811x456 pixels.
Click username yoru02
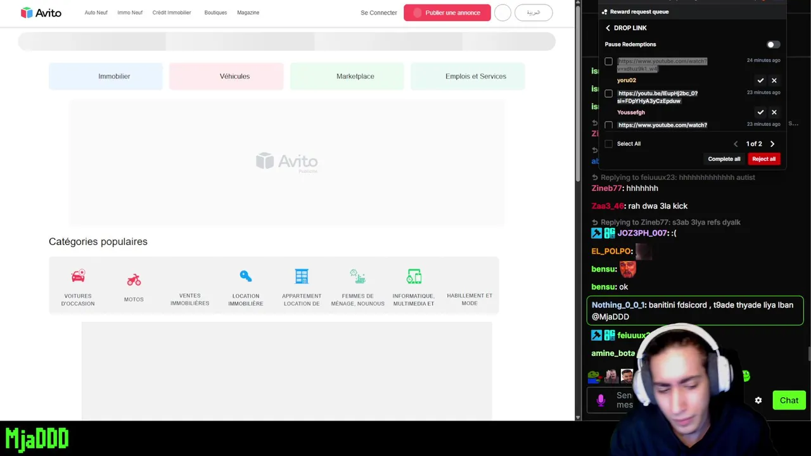point(626,80)
